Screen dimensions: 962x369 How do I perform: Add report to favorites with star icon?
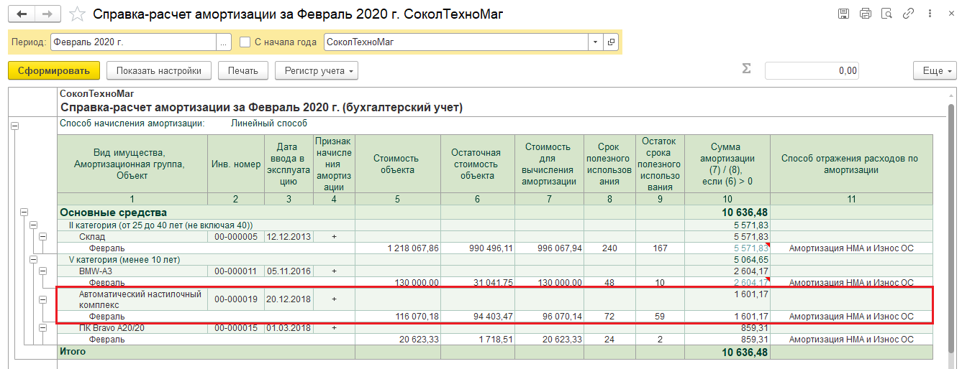tap(78, 14)
